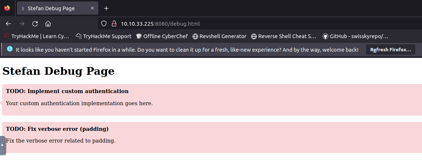Click the insecure connection padlock icon
The width and height of the screenshot is (422, 166).
[x=114, y=23]
